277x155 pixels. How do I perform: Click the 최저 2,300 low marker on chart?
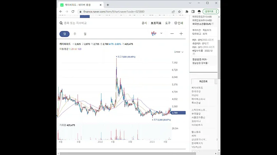pos(162,120)
